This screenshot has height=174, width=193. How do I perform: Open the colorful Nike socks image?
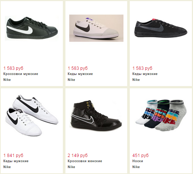click(x=161, y=115)
